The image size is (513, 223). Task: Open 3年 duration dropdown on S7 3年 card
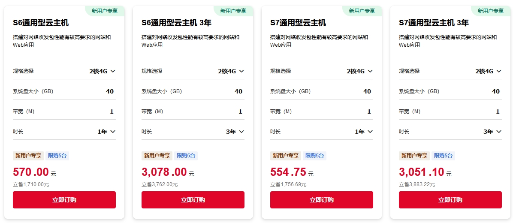(x=492, y=132)
